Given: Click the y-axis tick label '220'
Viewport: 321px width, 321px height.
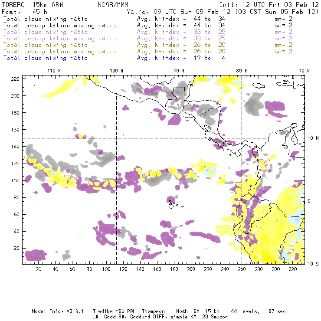Looking at the screenshot, I should [x=15, y=79].
